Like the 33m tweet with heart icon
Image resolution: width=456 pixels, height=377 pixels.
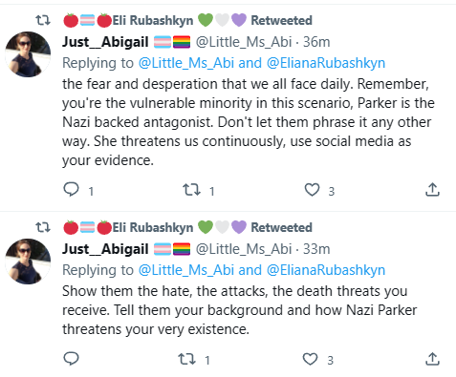310,359
